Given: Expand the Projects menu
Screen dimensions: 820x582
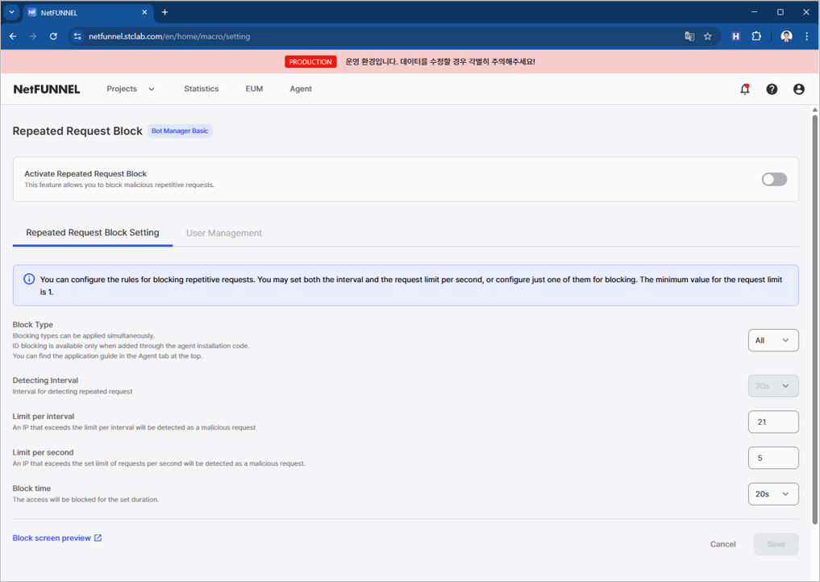Looking at the screenshot, I should point(131,89).
